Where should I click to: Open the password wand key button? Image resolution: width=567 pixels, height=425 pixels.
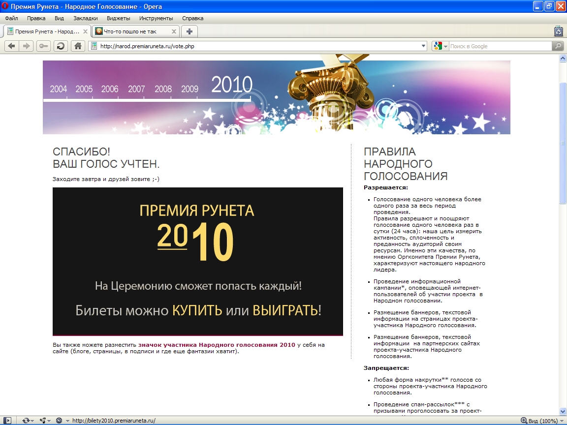tap(43, 46)
